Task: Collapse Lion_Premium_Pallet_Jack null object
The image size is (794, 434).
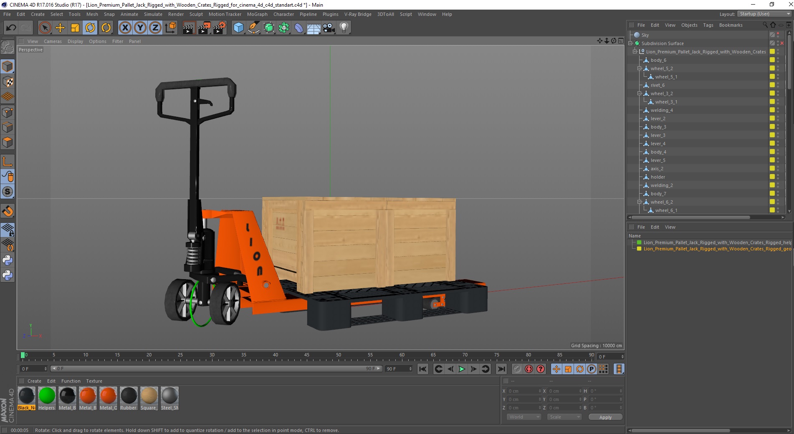Action: click(x=635, y=52)
